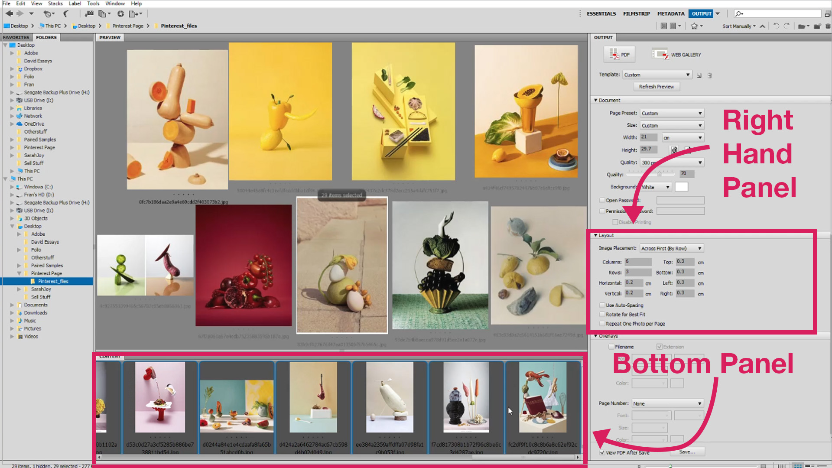Image resolution: width=832 pixels, height=468 pixels.
Task: Switch to the Favorites panel tab
Action: pyautogui.click(x=16, y=37)
